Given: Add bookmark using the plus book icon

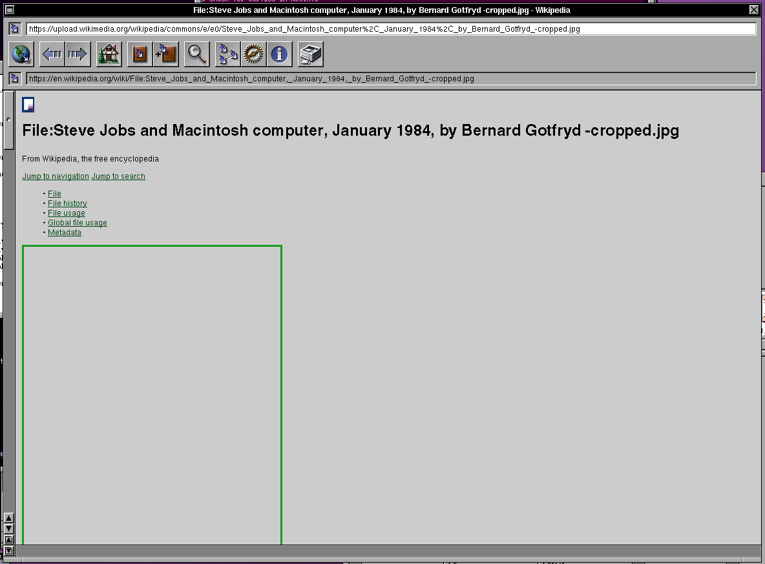Looking at the screenshot, I should click(x=166, y=55).
